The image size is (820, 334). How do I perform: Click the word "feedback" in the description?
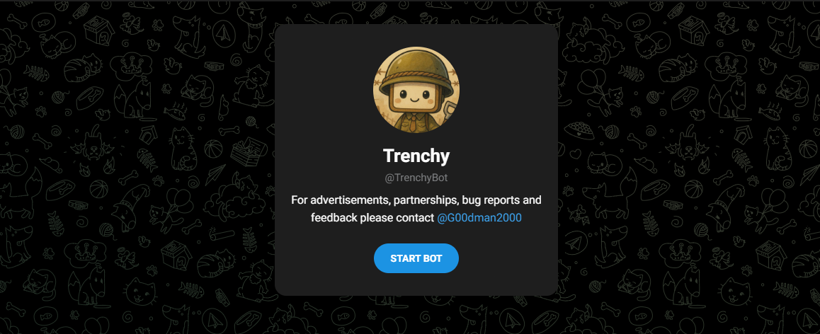pos(334,217)
